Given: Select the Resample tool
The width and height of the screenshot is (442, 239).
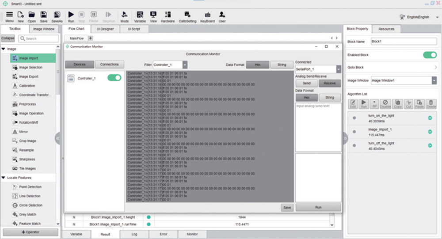Looking at the screenshot, I should click(26, 150).
